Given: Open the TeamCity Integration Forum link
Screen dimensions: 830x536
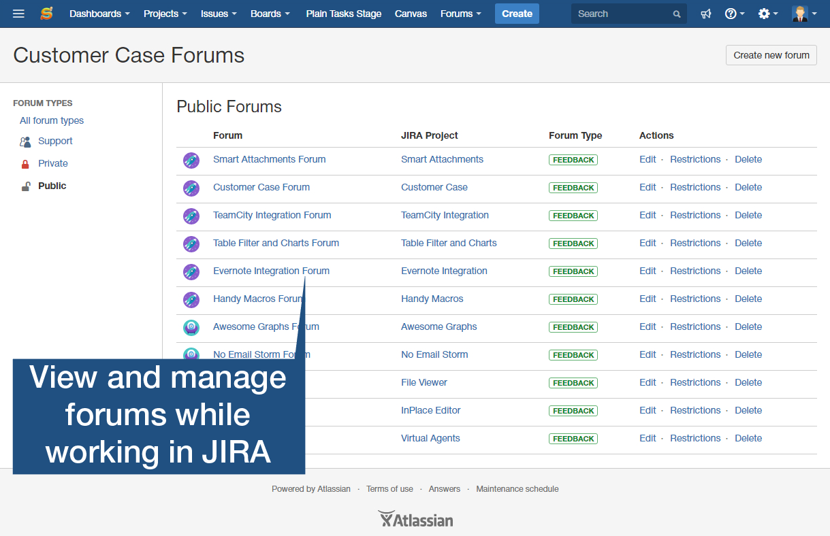Looking at the screenshot, I should [x=272, y=215].
